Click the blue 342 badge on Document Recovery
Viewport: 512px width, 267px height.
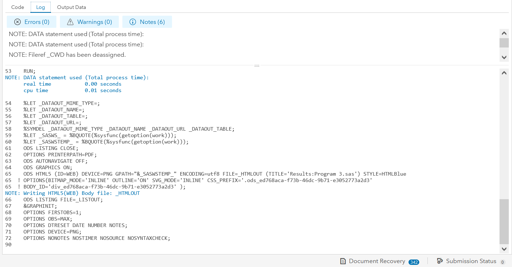[x=414, y=262]
